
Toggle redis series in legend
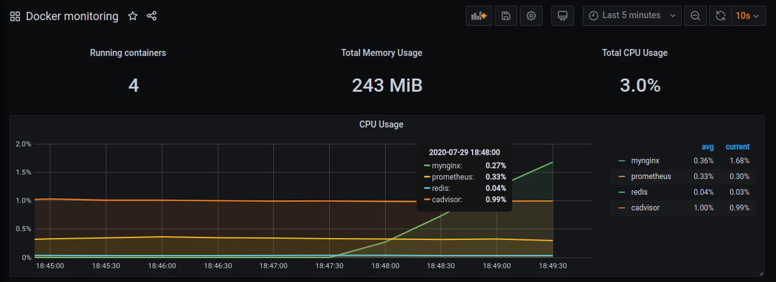tap(638, 192)
